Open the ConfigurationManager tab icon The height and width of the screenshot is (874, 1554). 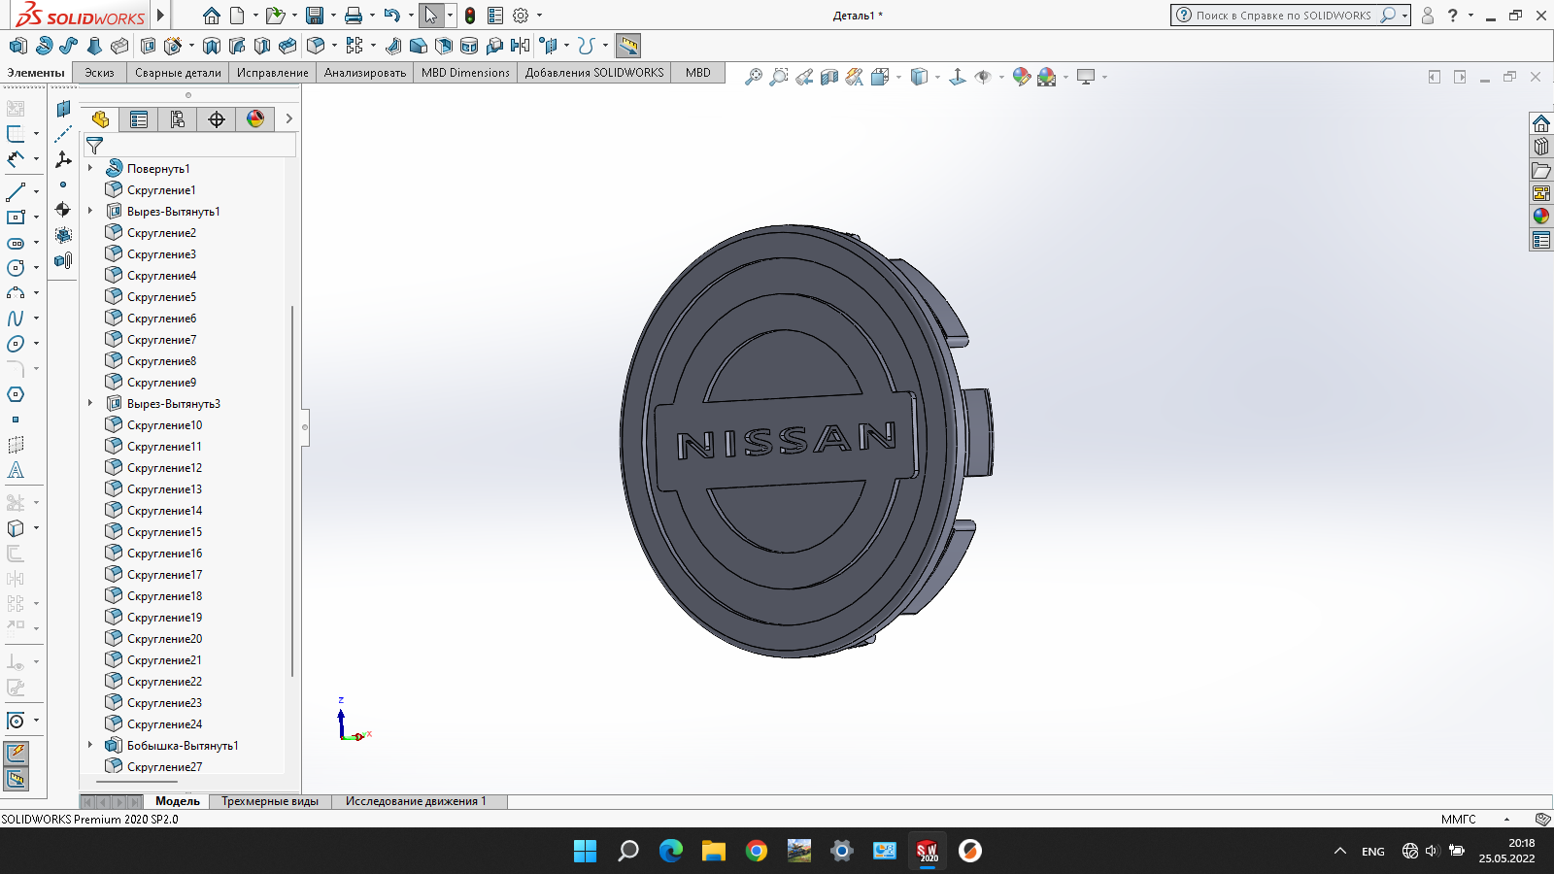point(178,119)
